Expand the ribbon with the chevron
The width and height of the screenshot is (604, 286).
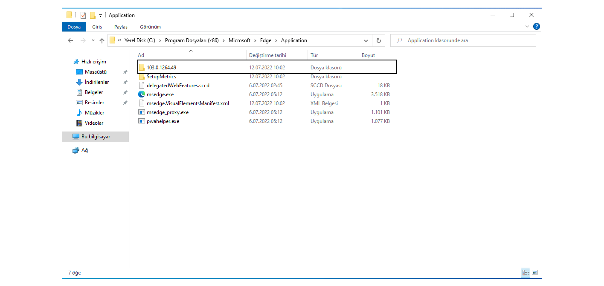coord(527,26)
